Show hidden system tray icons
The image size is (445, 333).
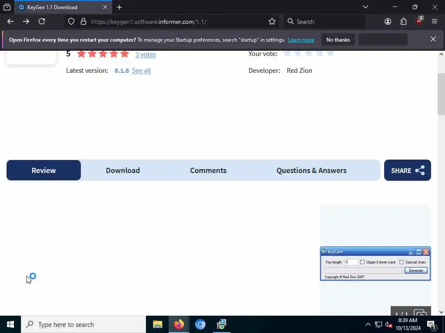pyautogui.click(x=368, y=324)
